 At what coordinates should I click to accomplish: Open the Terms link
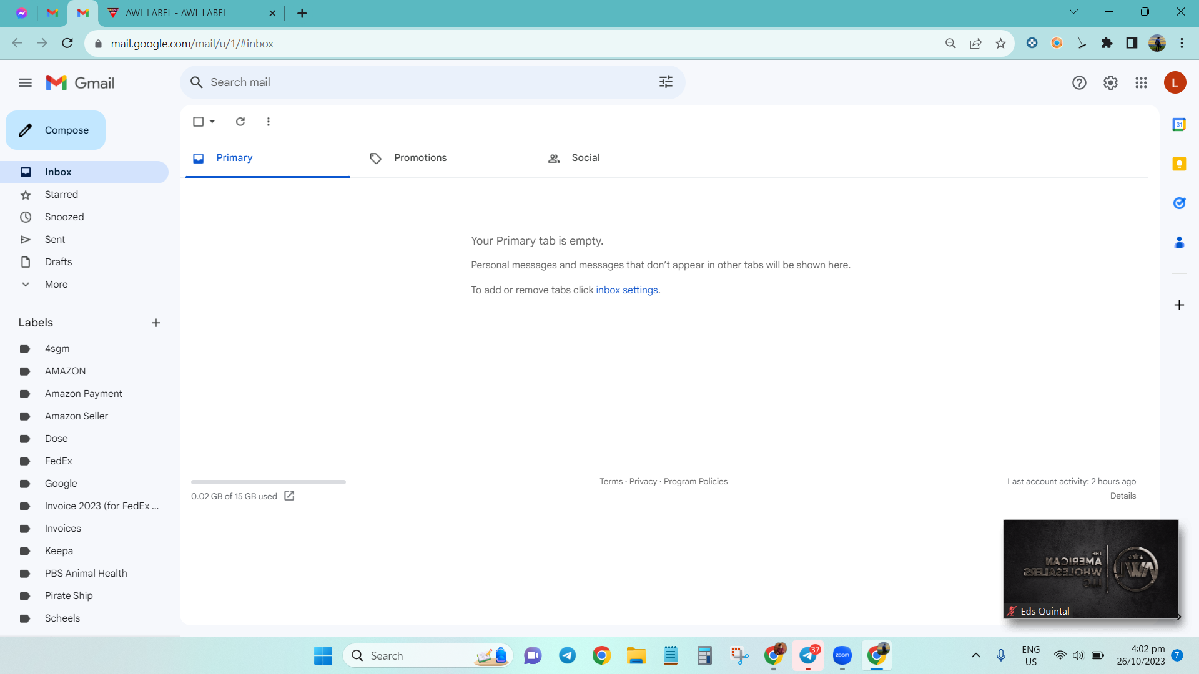(611, 482)
